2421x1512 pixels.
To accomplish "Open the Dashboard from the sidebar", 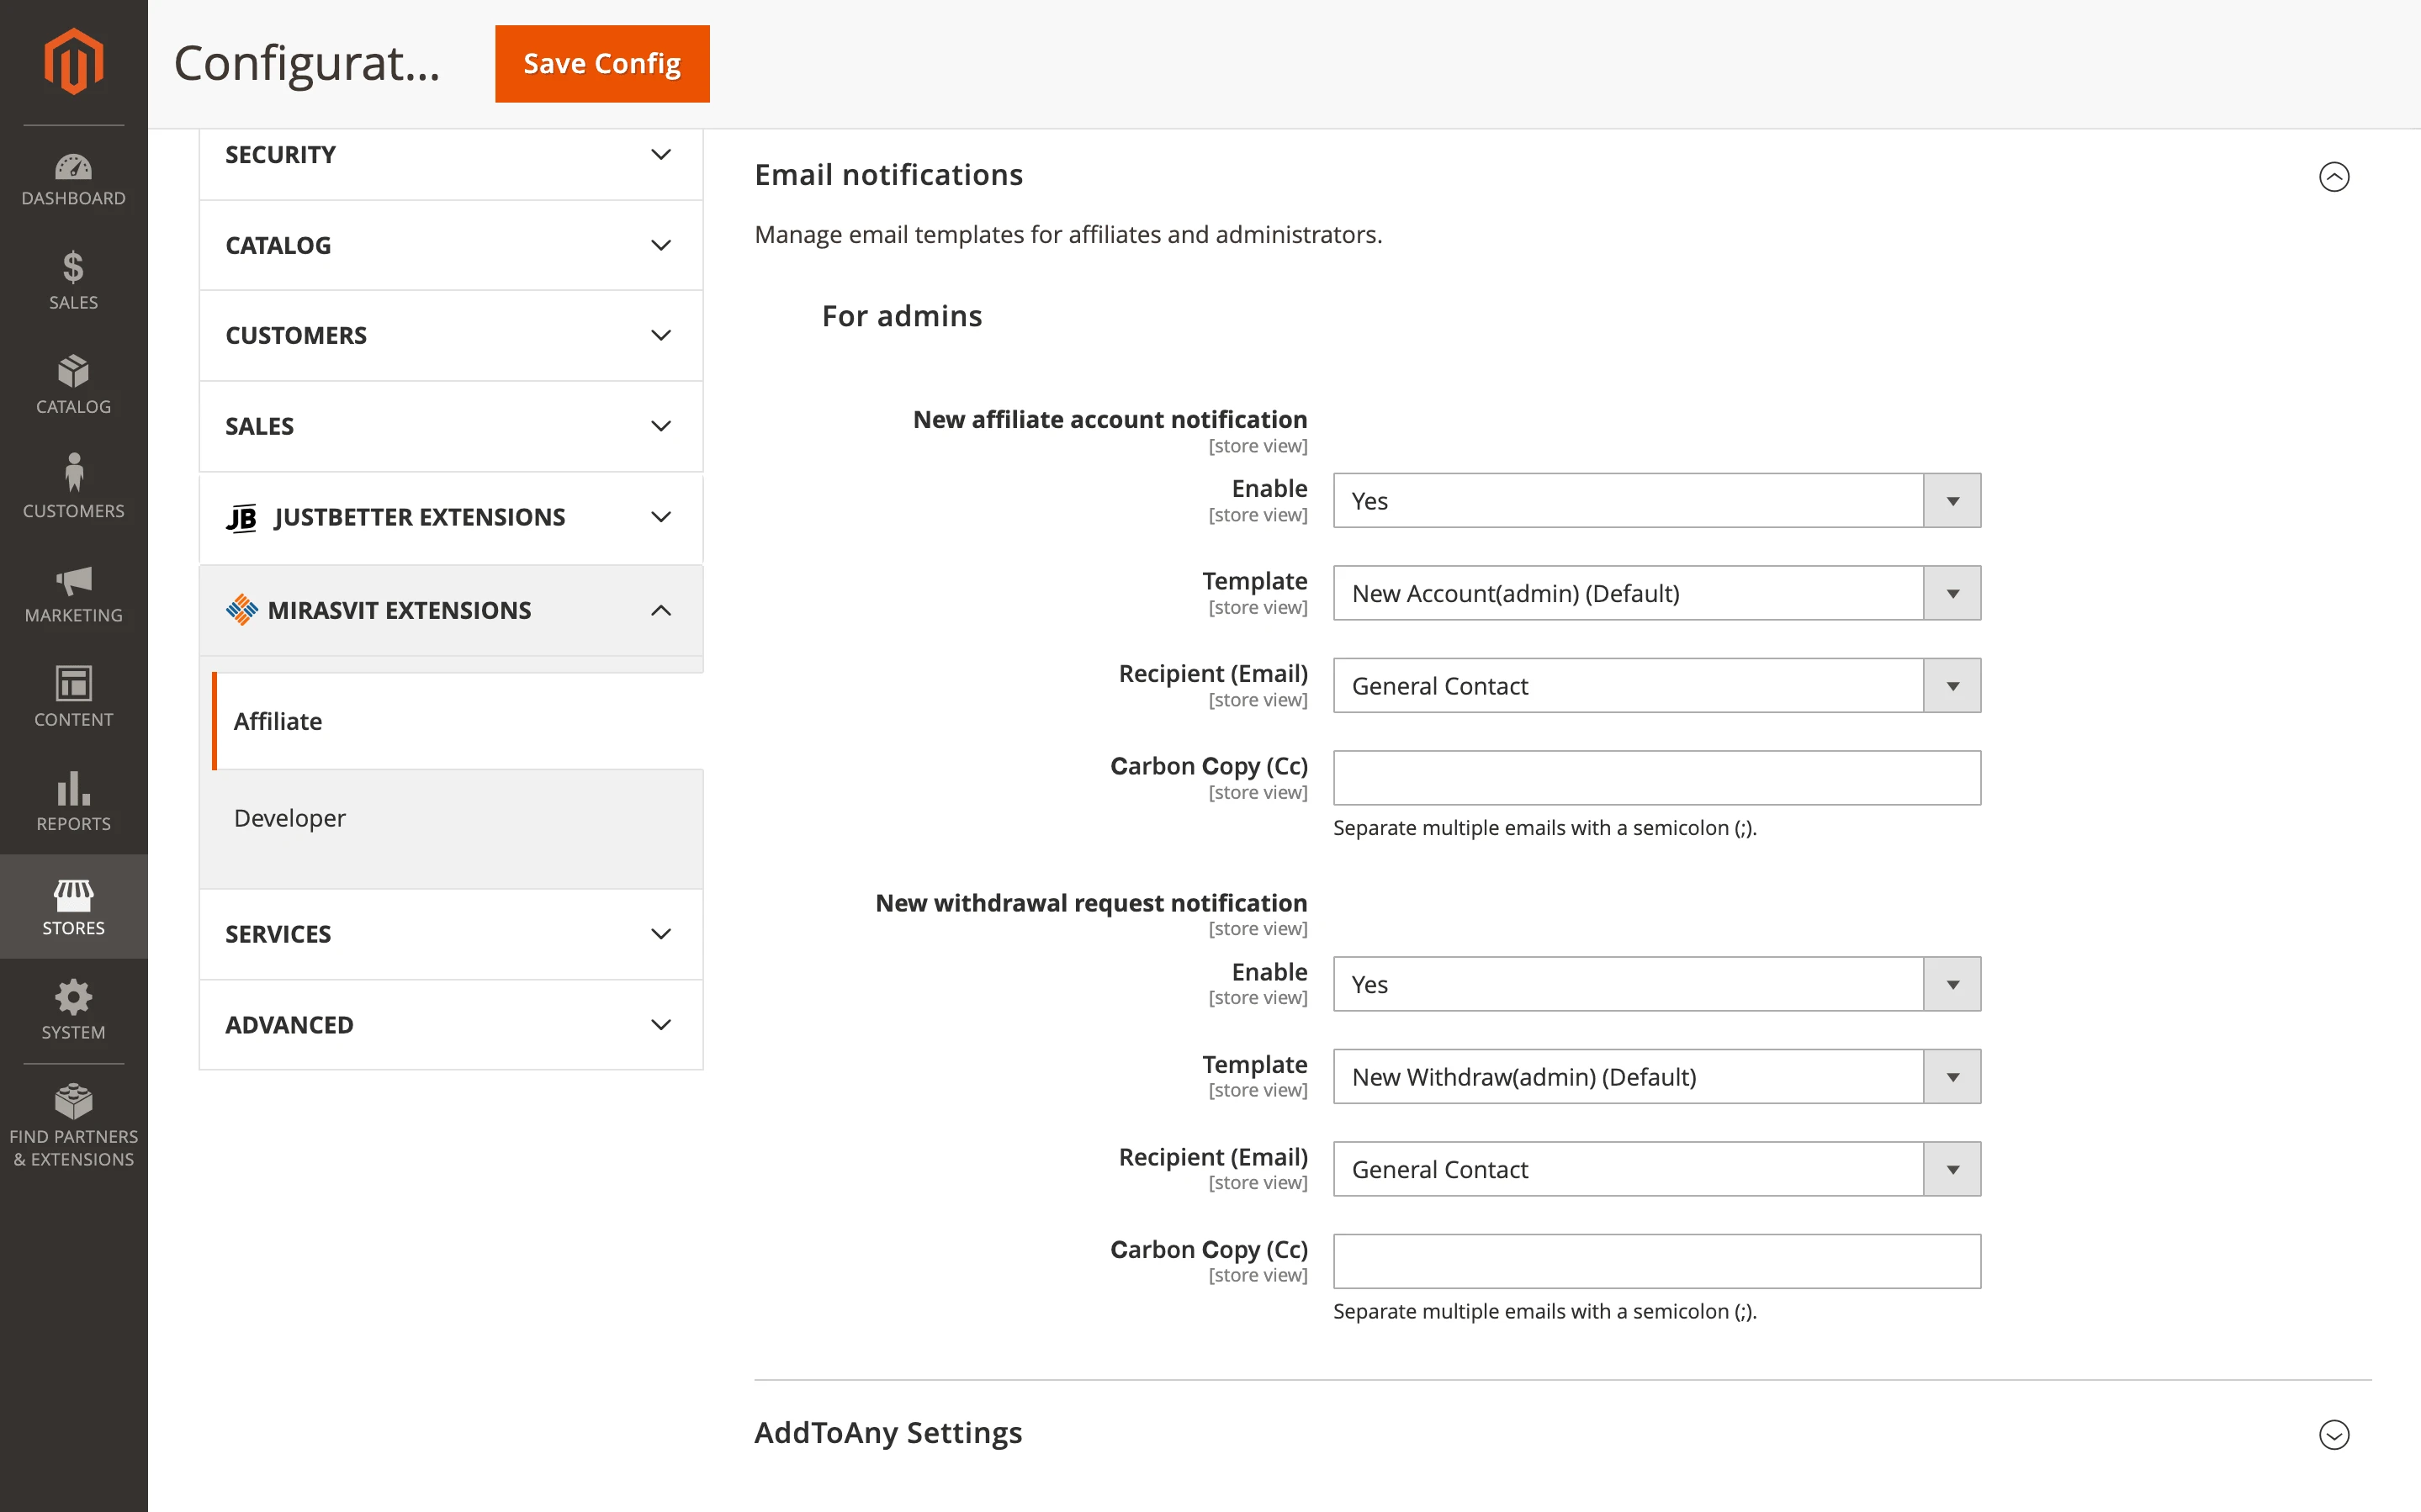I will point(73,180).
